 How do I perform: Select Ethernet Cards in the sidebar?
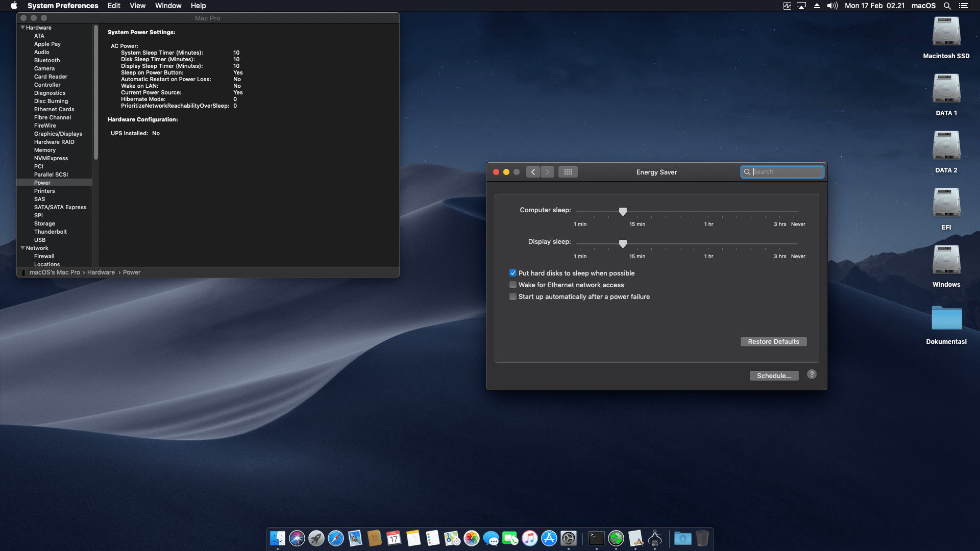(54, 109)
